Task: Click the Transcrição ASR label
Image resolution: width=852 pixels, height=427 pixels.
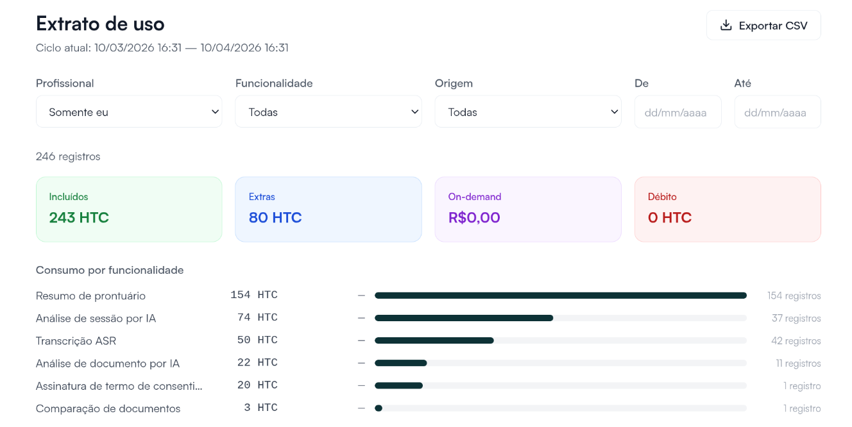Action: (76, 340)
